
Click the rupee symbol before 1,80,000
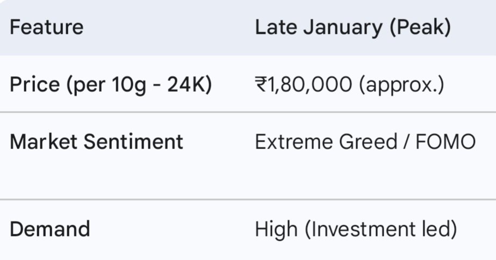(261, 85)
